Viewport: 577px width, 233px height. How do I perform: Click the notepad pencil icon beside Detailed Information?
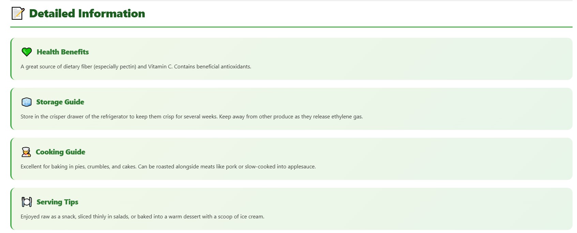tap(18, 13)
